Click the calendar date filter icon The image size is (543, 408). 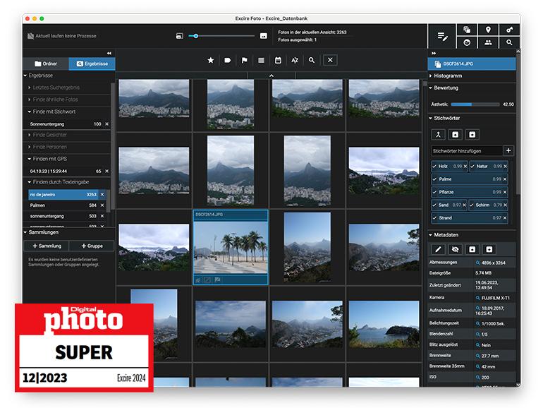(x=278, y=61)
